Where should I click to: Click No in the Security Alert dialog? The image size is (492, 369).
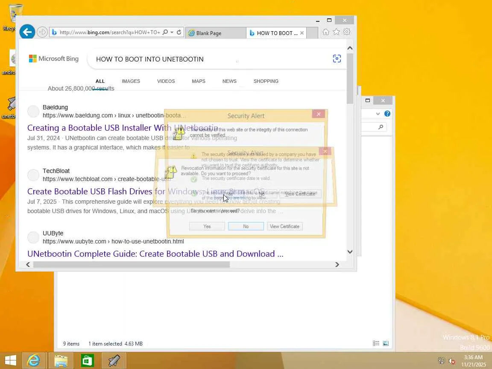pos(246,226)
